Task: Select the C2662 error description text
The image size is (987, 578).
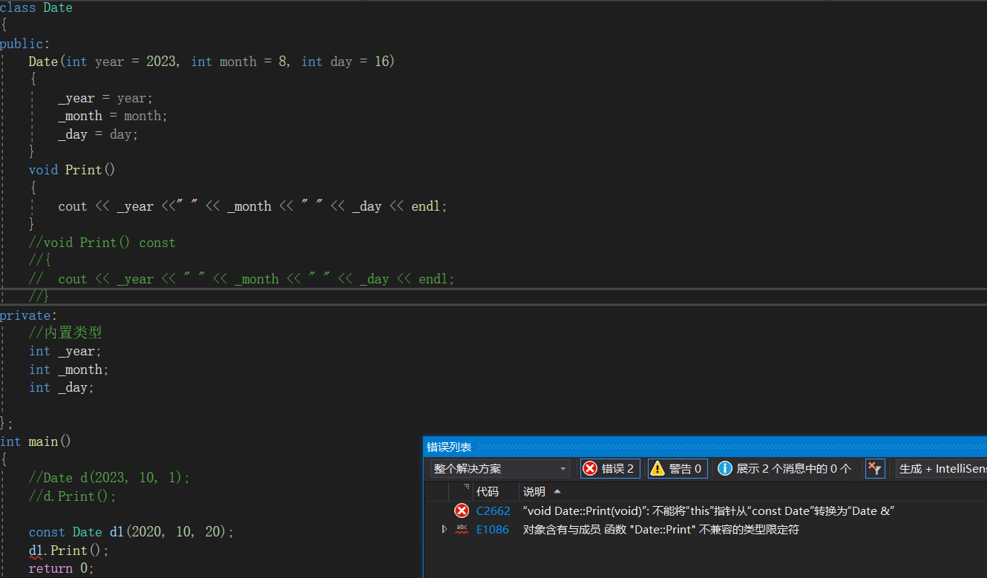Action: pyautogui.click(x=709, y=510)
